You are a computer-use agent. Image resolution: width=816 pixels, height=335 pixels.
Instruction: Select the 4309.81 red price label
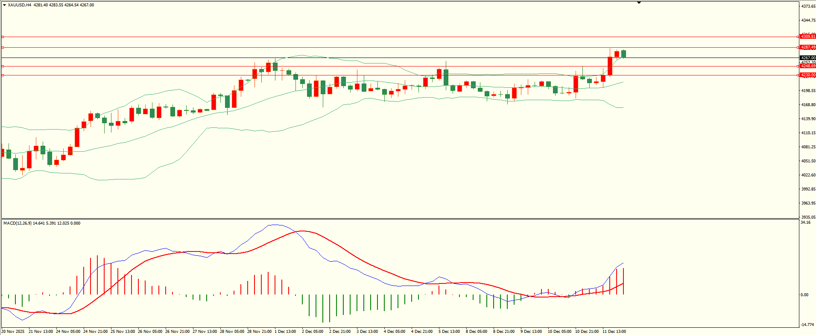click(x=807, y=37)
